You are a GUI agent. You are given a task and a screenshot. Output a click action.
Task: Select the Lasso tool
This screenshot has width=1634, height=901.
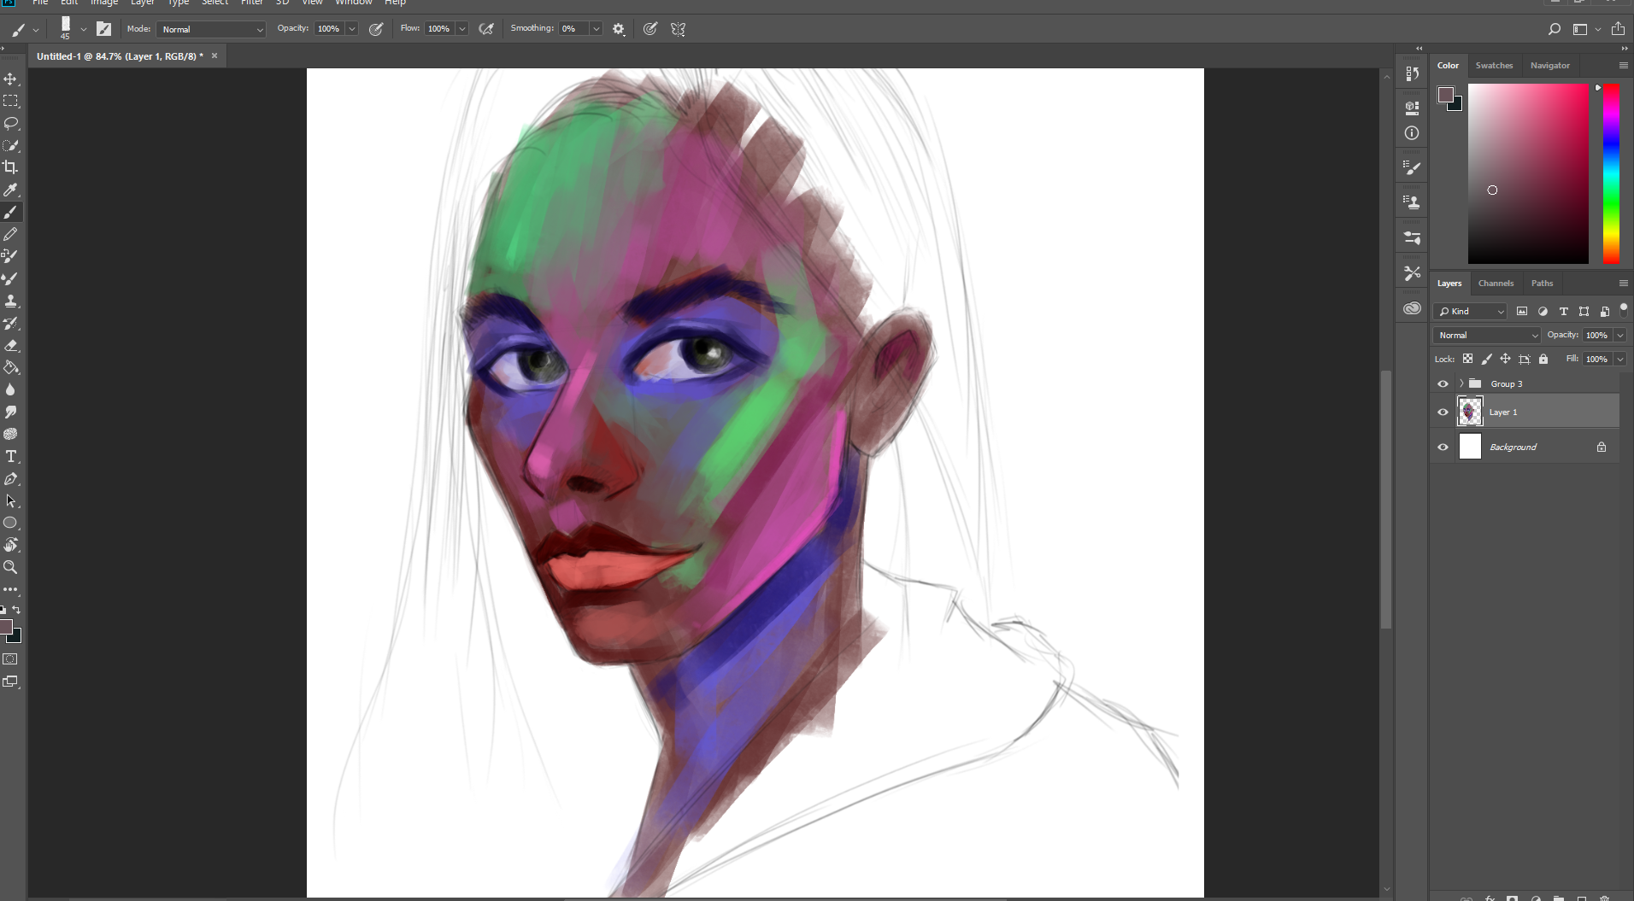[x=10, y=123]
